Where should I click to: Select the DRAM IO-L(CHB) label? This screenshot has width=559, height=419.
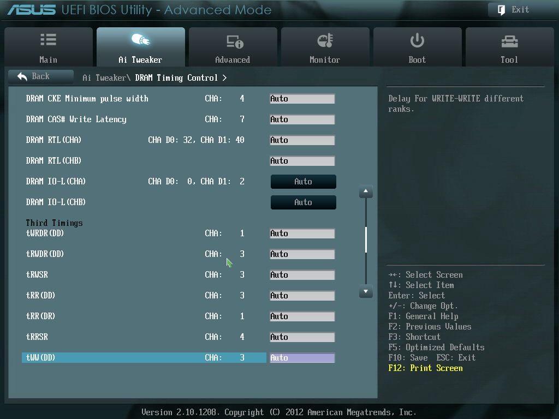click(56, 202)
